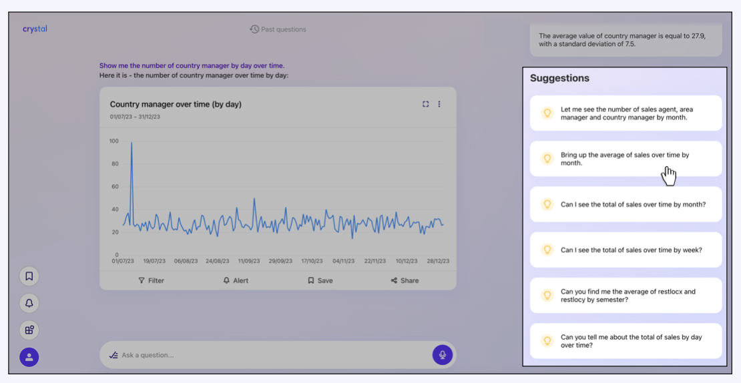Choose suggestion for total of sales by month
This screenshot has width=741, height=383.
[x=626, y=205]
